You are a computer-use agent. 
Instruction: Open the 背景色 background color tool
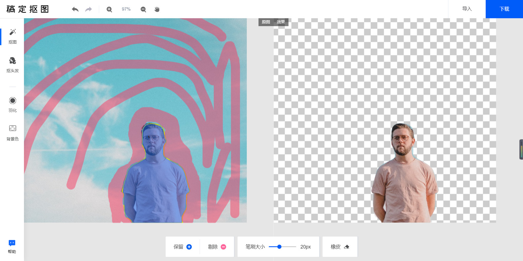click(13, 132)
